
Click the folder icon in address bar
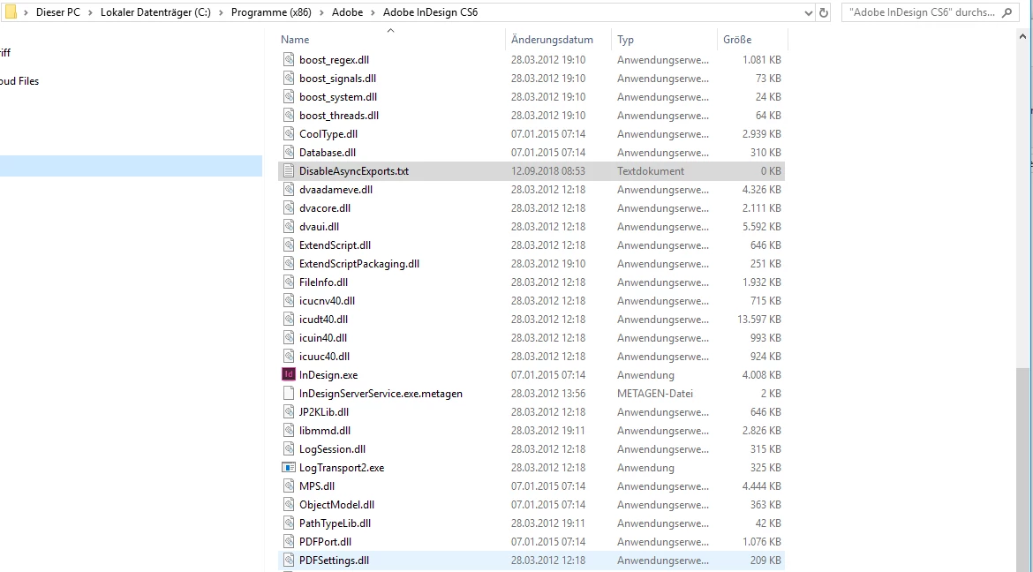[11, 12]
